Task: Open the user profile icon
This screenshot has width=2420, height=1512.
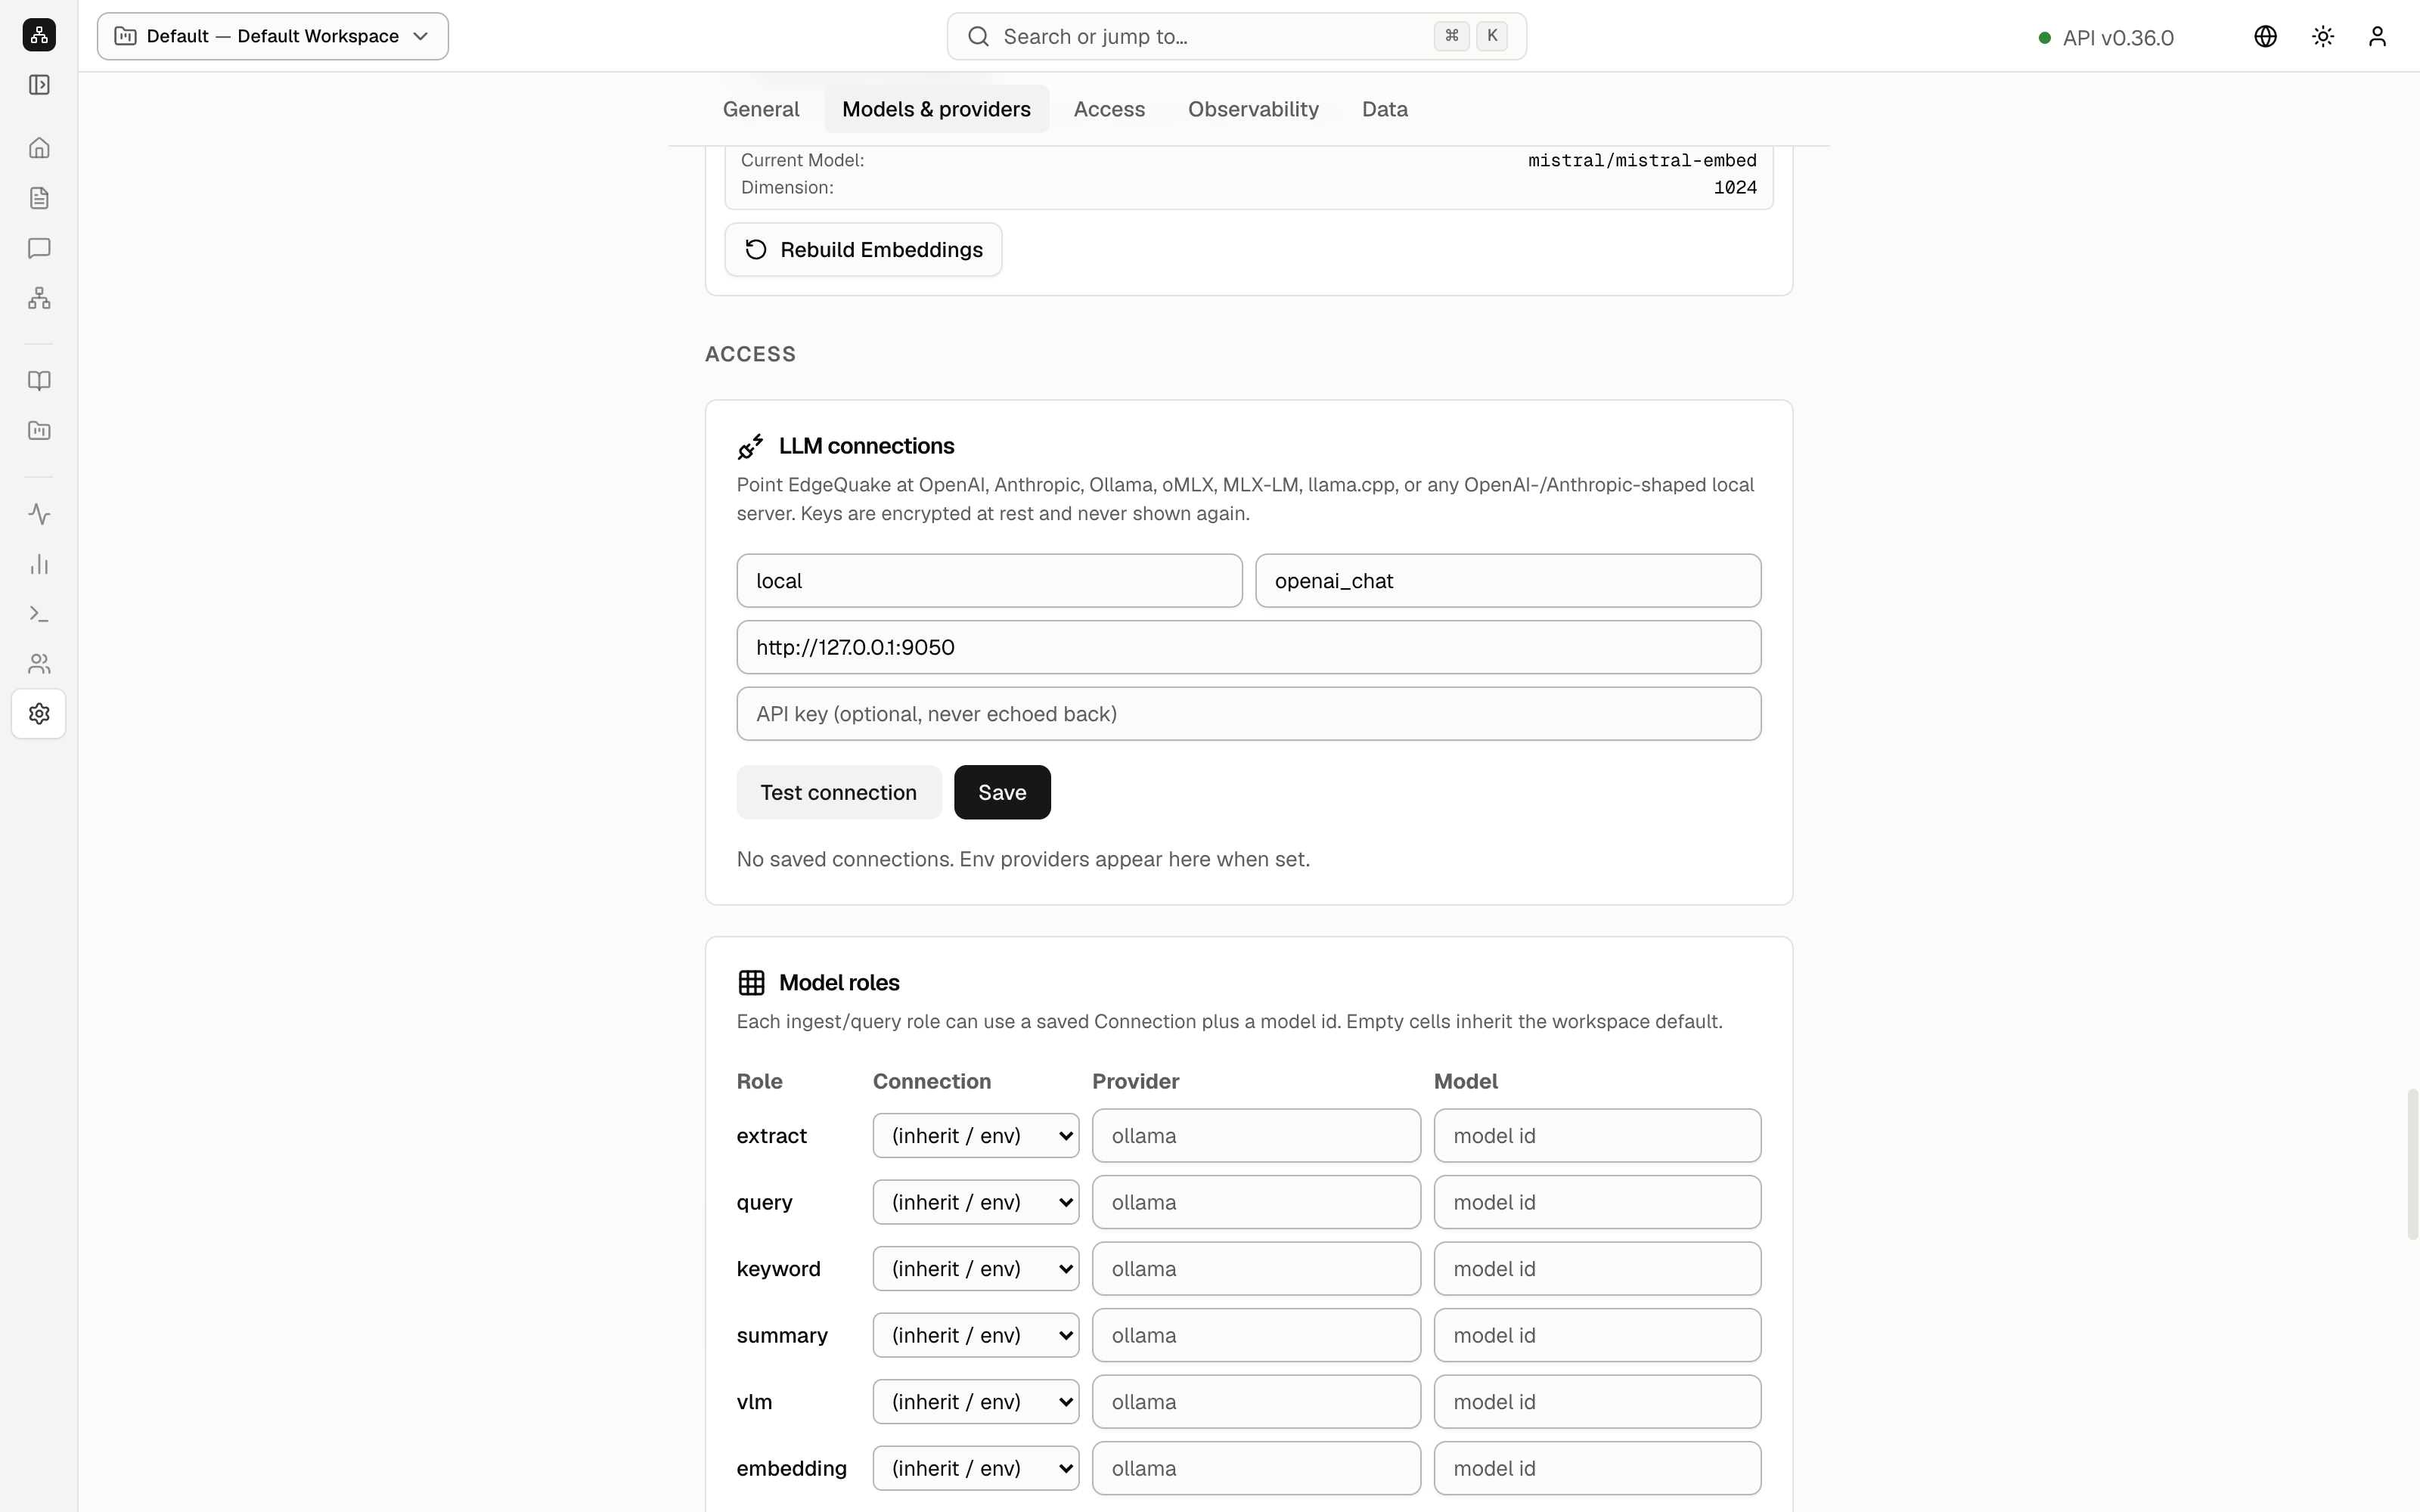Action: coord(2377,36)
